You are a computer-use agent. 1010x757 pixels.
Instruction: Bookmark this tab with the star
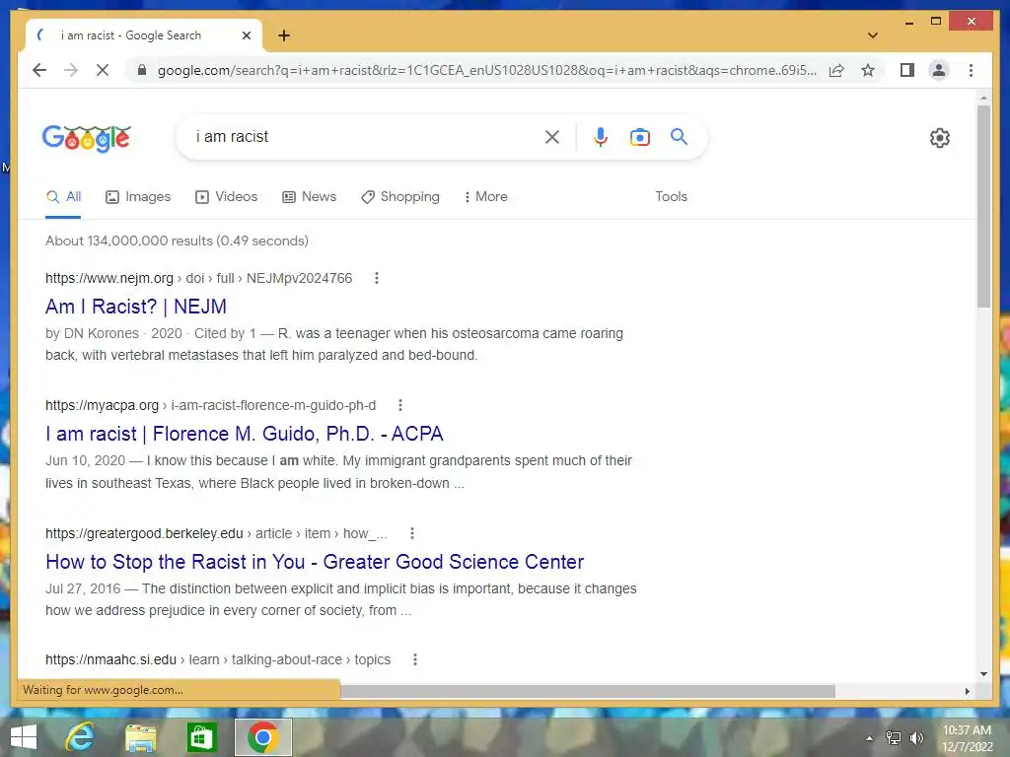click(868, 70)
